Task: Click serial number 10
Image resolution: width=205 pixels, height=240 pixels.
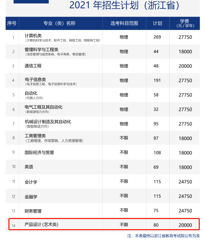Action: [14, 167]
